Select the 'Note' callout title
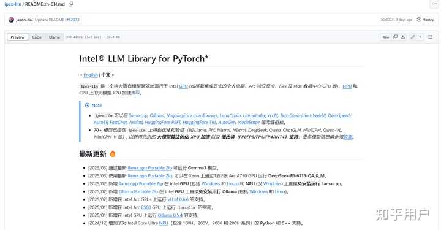 click(97, 105)
